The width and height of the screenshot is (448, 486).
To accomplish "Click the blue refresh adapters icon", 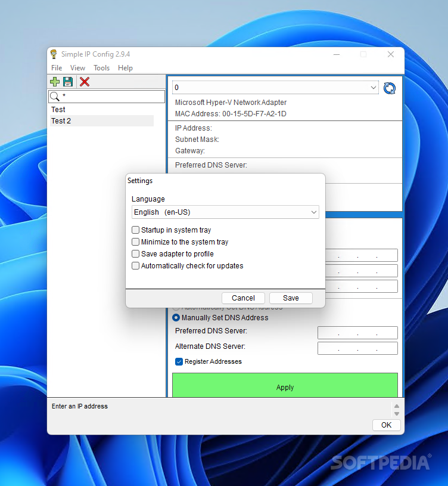I will tap(390, 88).
